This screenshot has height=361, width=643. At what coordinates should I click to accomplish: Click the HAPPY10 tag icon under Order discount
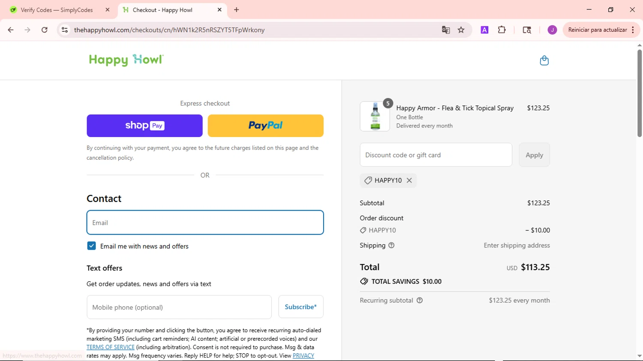pos(363,230)
